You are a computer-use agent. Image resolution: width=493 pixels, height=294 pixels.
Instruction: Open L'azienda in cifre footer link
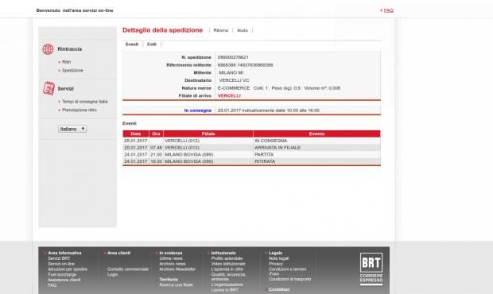point(227,269)
